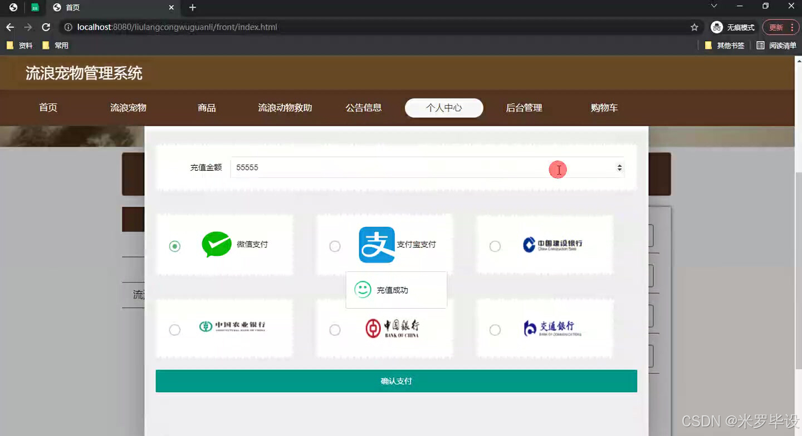
Task: Go to the 商品 page
Action: 207,108
